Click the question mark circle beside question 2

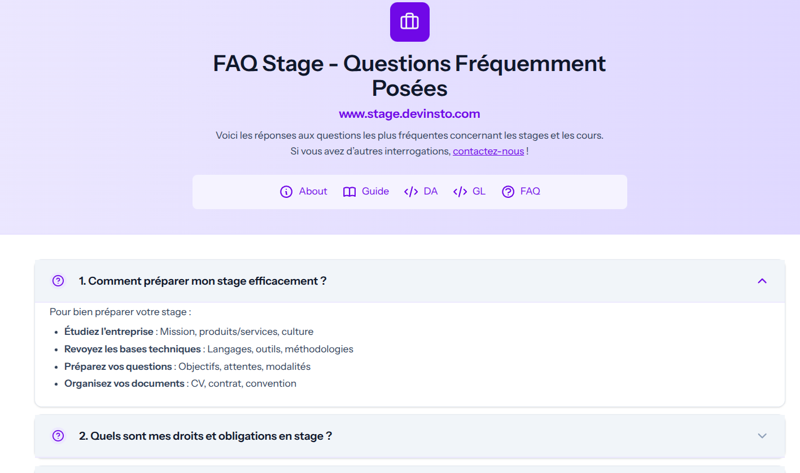[58, 435]
